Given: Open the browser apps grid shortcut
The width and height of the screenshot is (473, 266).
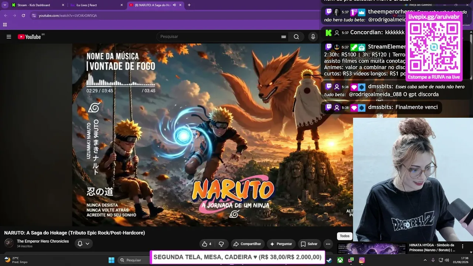Looking at the screenshot, I should click(x=5, y=25).
